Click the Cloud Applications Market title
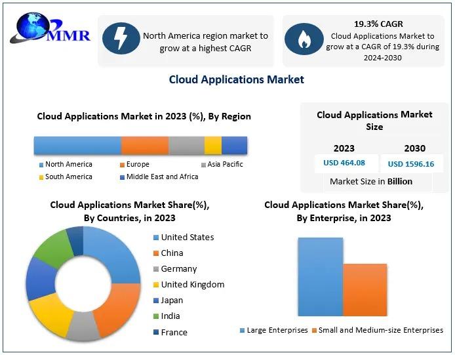This screenshot has height=355, width=455. pyautogui.click(x=237, y=79)
